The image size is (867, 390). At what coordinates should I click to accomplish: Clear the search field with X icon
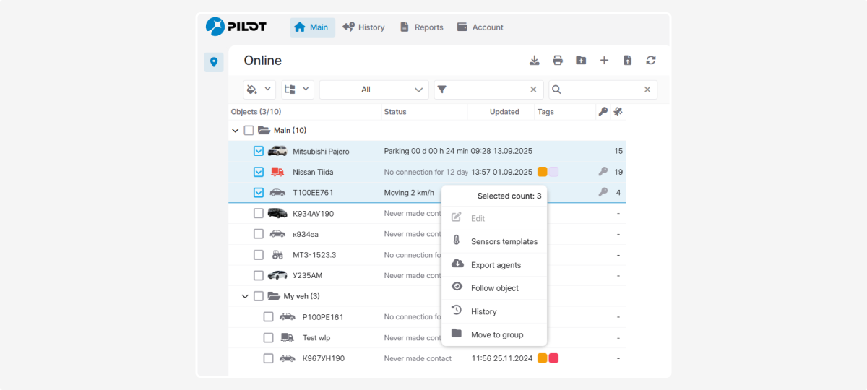pos(647,90)
